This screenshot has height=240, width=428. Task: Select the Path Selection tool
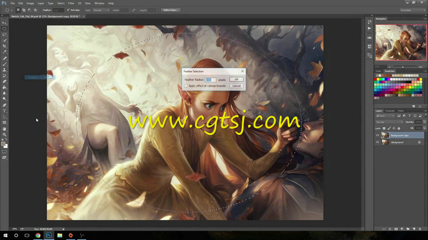4,117
